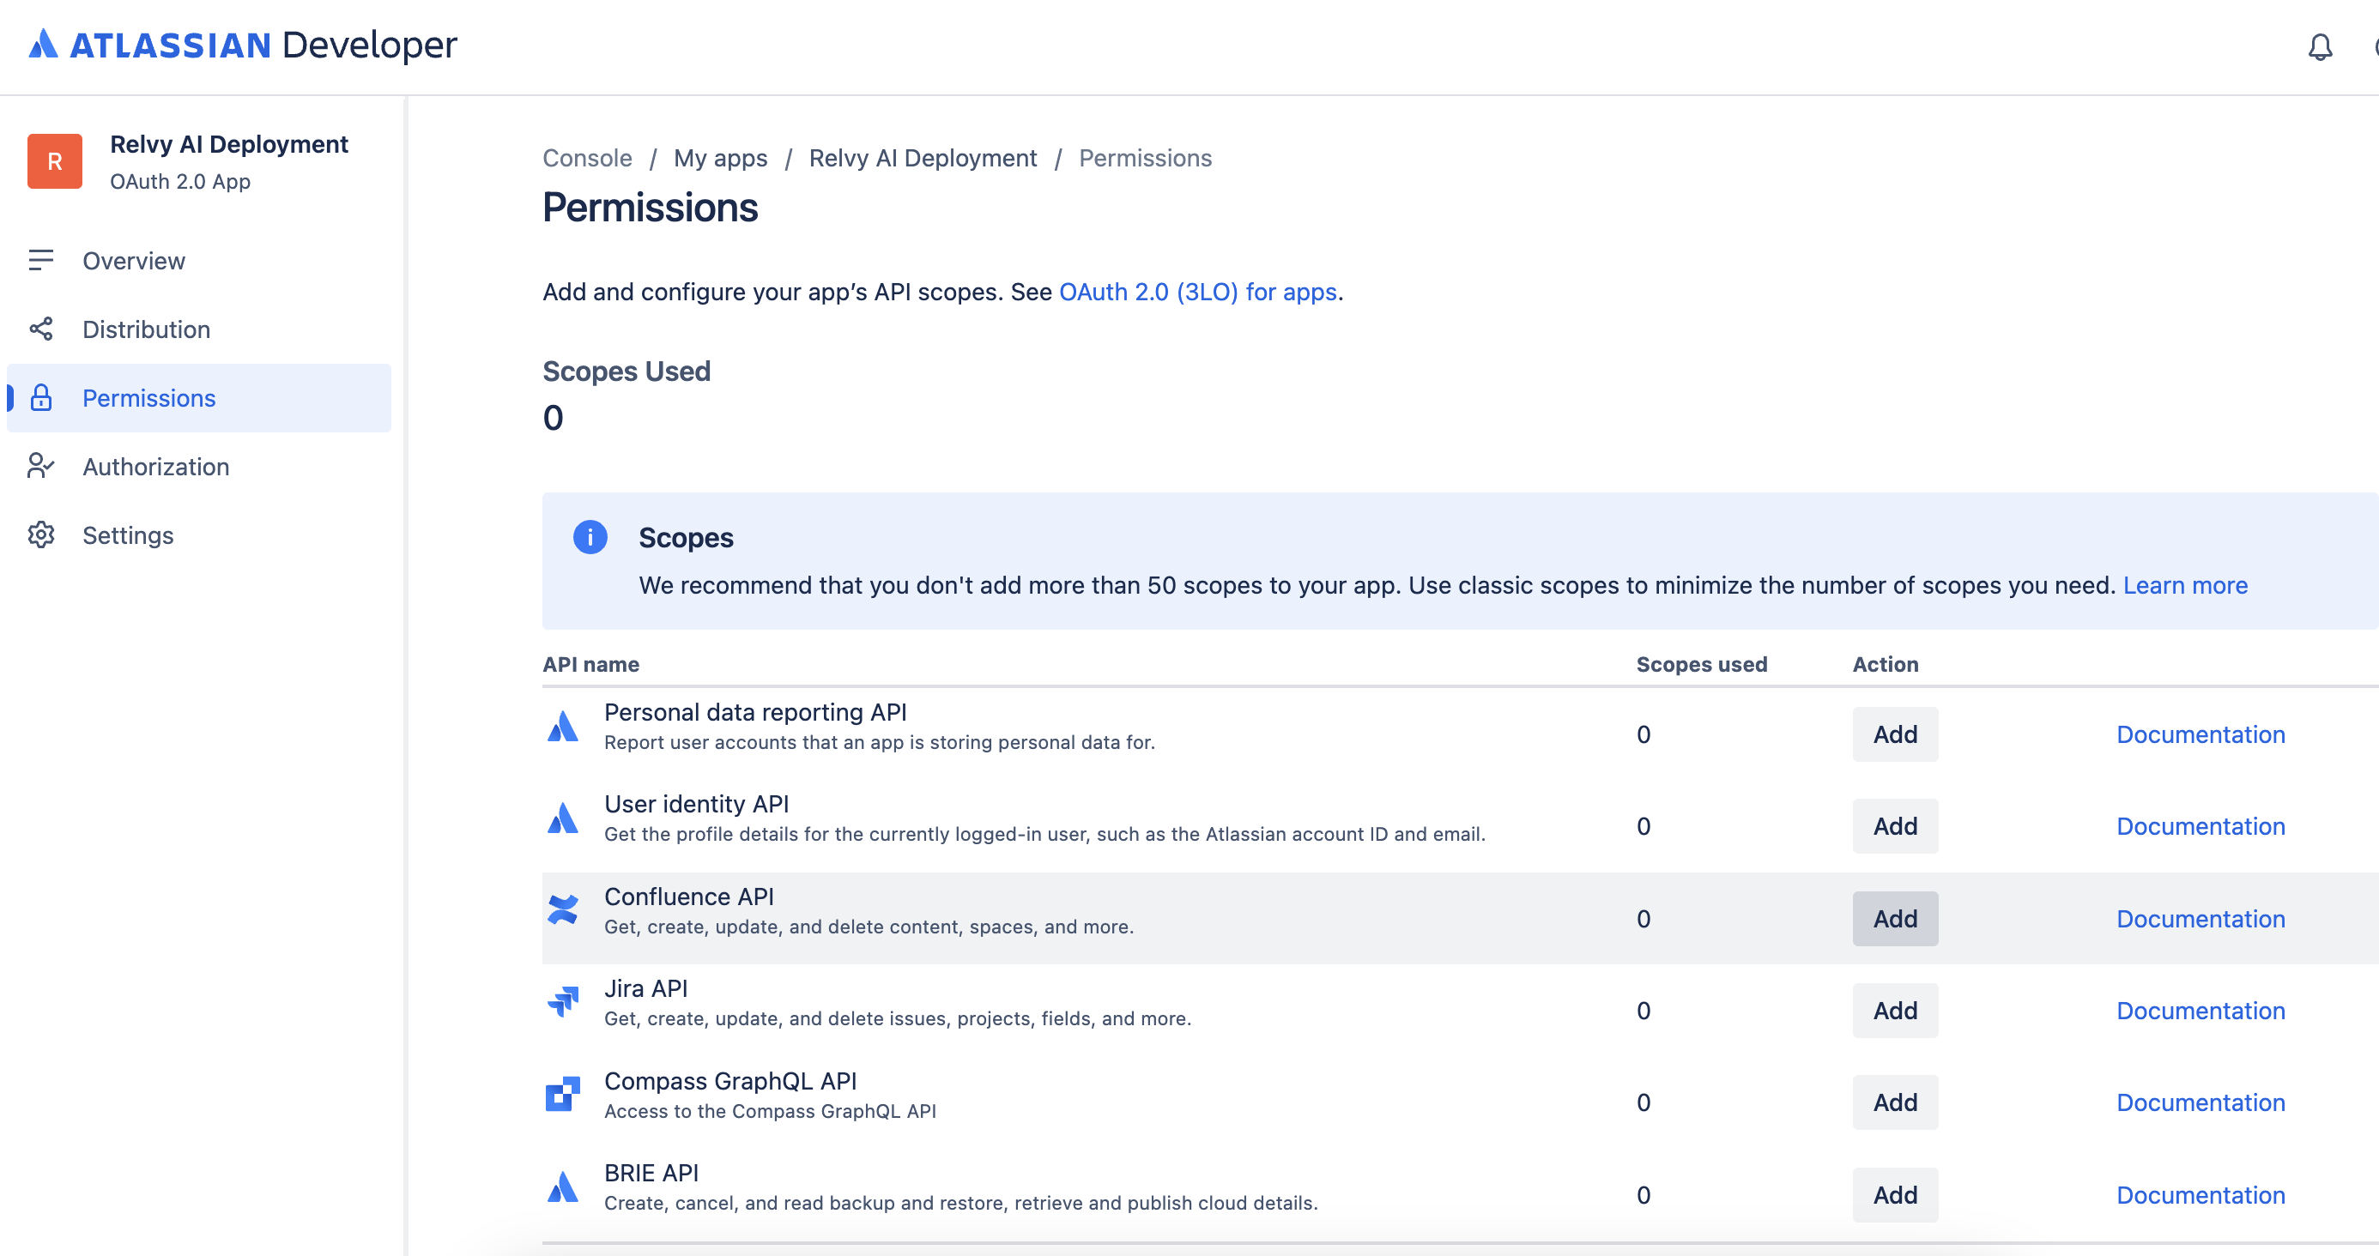Add scopes for the Confluence API
This screenshot has width=2379, height=1256.
pyautogui.click(x=1894, y=919)
